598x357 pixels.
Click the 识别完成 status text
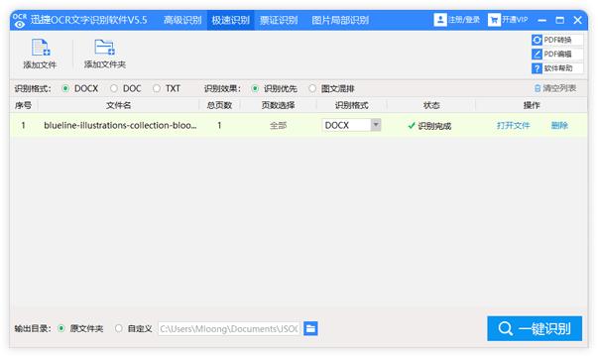tap(434, 126)
